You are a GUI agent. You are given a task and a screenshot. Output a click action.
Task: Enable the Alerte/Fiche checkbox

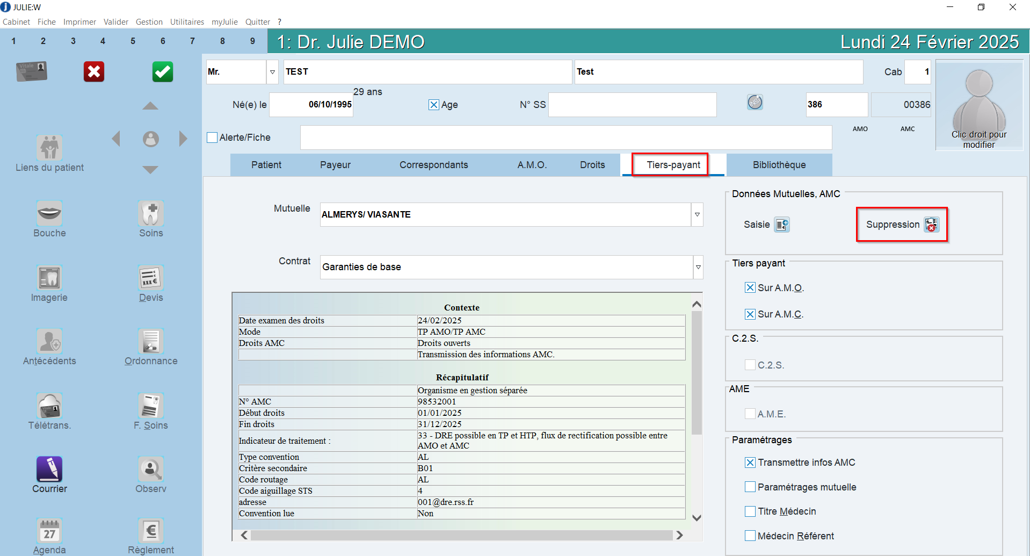coord(212,138)
